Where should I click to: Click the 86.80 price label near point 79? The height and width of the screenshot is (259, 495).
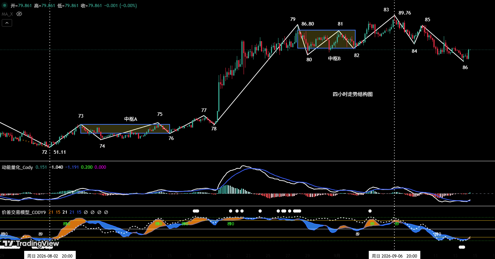coord(308,24)
